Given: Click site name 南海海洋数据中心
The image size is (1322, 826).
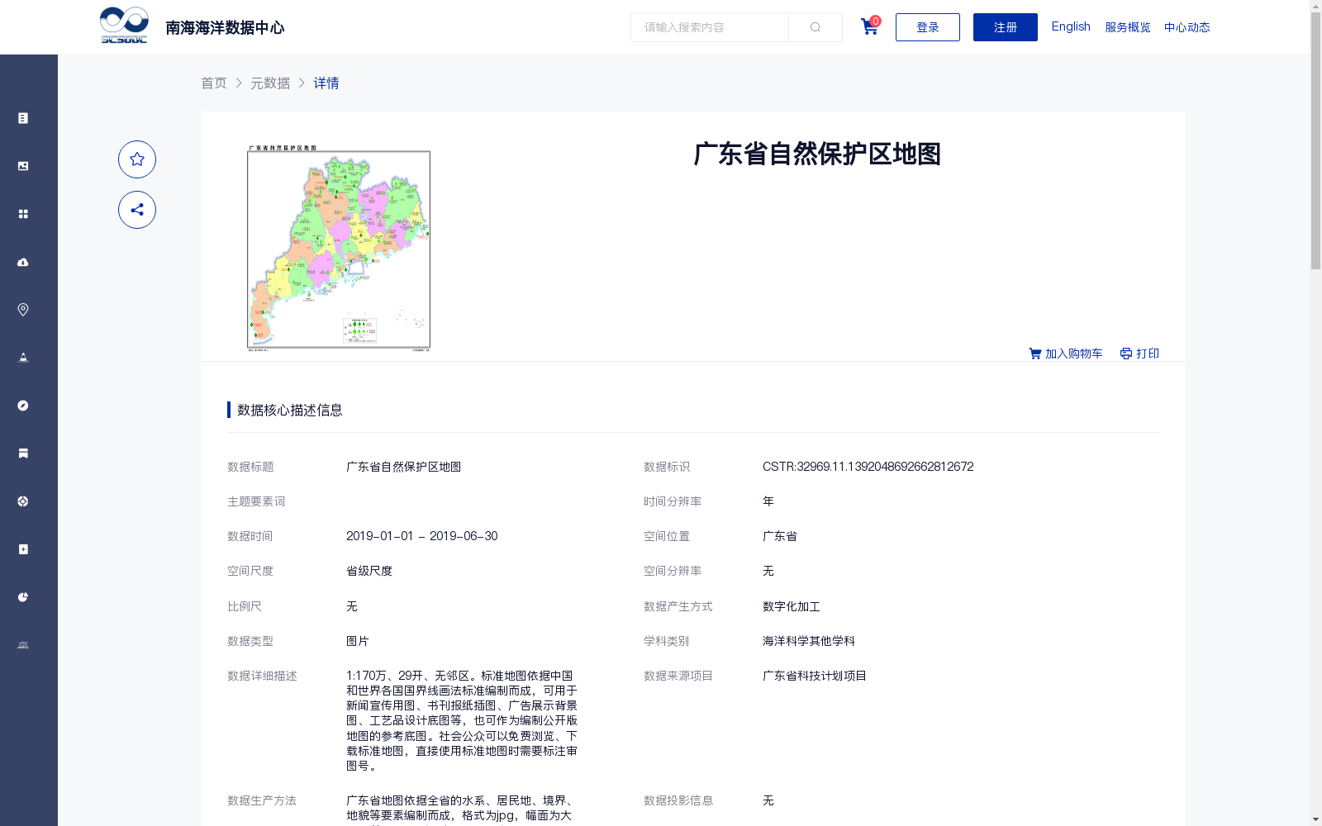Looking at the screenshot, I should [225, 28].
